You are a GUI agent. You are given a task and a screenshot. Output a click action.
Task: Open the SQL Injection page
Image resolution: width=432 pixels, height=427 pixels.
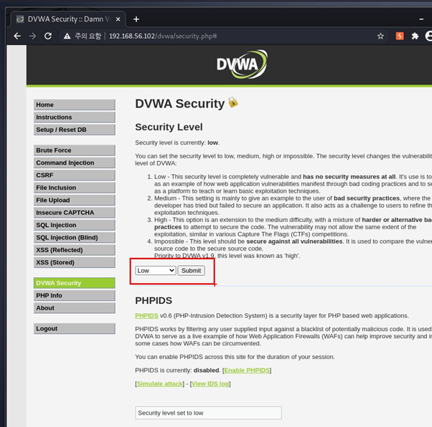click(75, 225)
